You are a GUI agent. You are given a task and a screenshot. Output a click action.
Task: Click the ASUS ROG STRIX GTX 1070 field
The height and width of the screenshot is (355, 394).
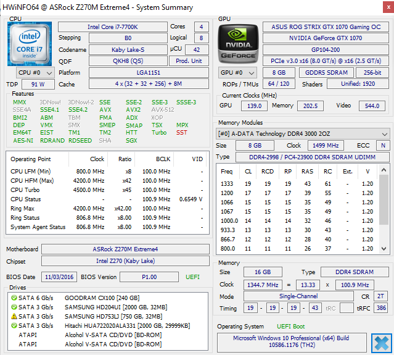pyautogui.click(x=326, y=27)
